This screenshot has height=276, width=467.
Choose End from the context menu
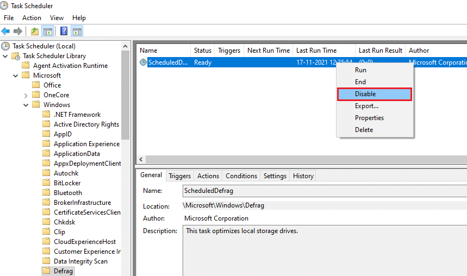[375, 82]
